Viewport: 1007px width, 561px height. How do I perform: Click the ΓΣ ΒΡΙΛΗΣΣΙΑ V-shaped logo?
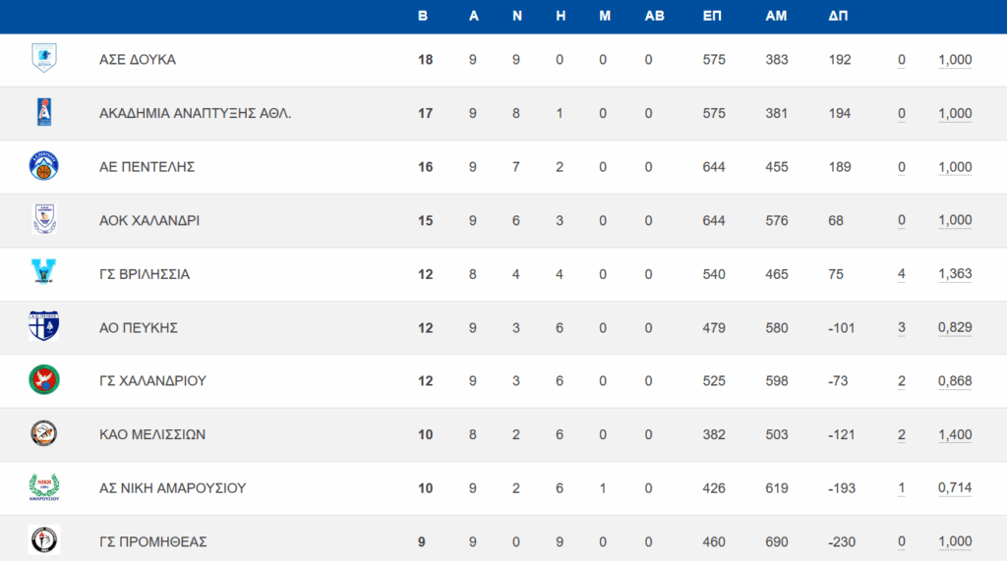(44, 271)
